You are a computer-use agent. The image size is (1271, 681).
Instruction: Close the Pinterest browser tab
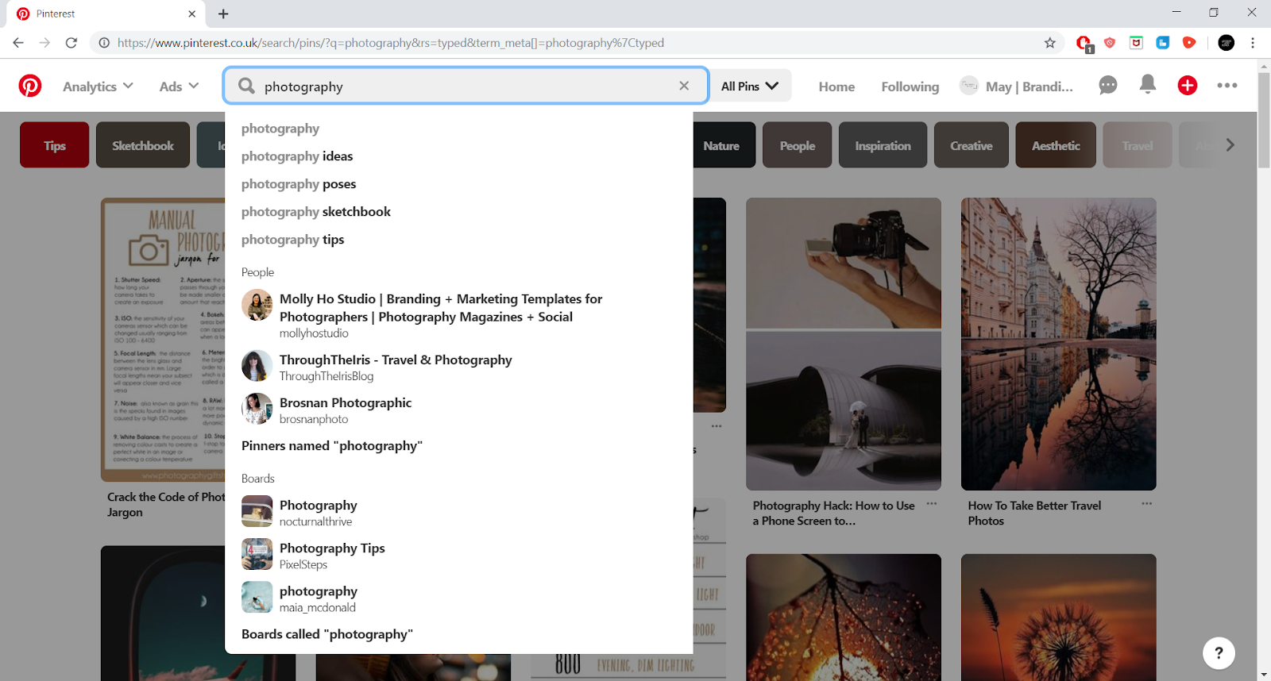tap(191, 13)
